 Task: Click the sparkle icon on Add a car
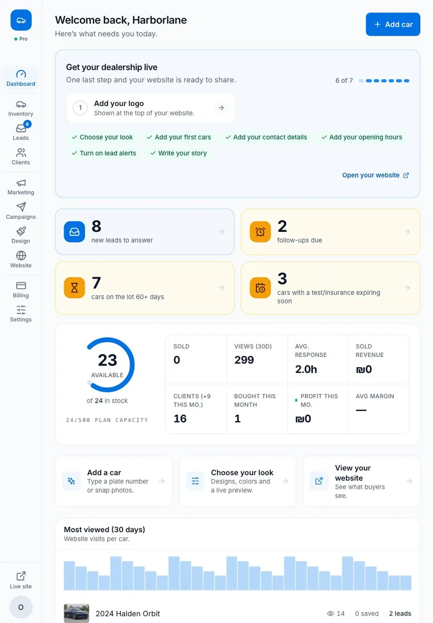pos(71,481)
